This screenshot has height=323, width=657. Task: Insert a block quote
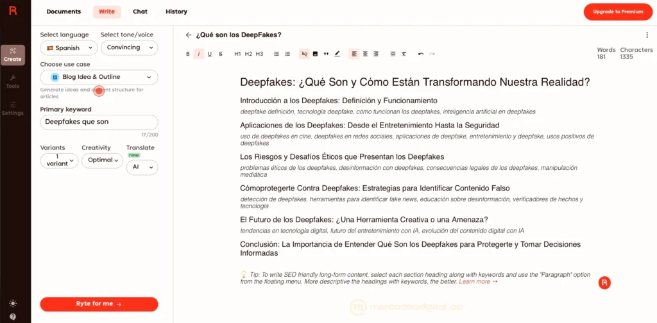tap(326, 54)
